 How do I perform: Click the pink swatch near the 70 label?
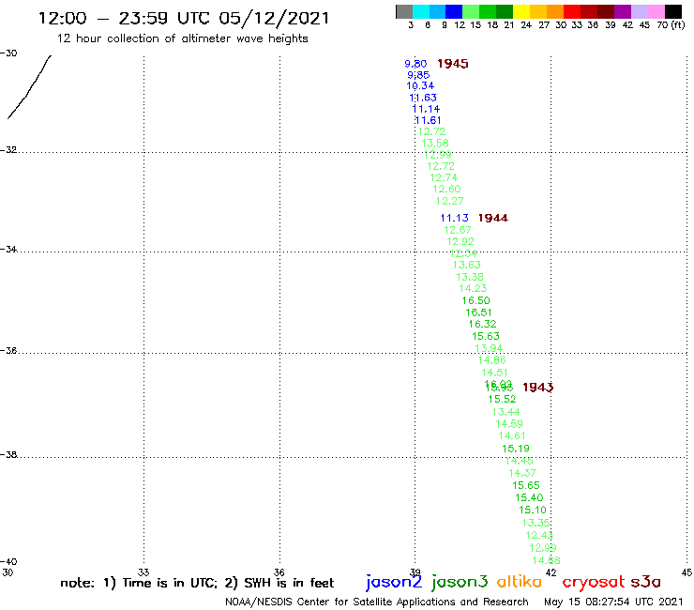coord(656,11)
